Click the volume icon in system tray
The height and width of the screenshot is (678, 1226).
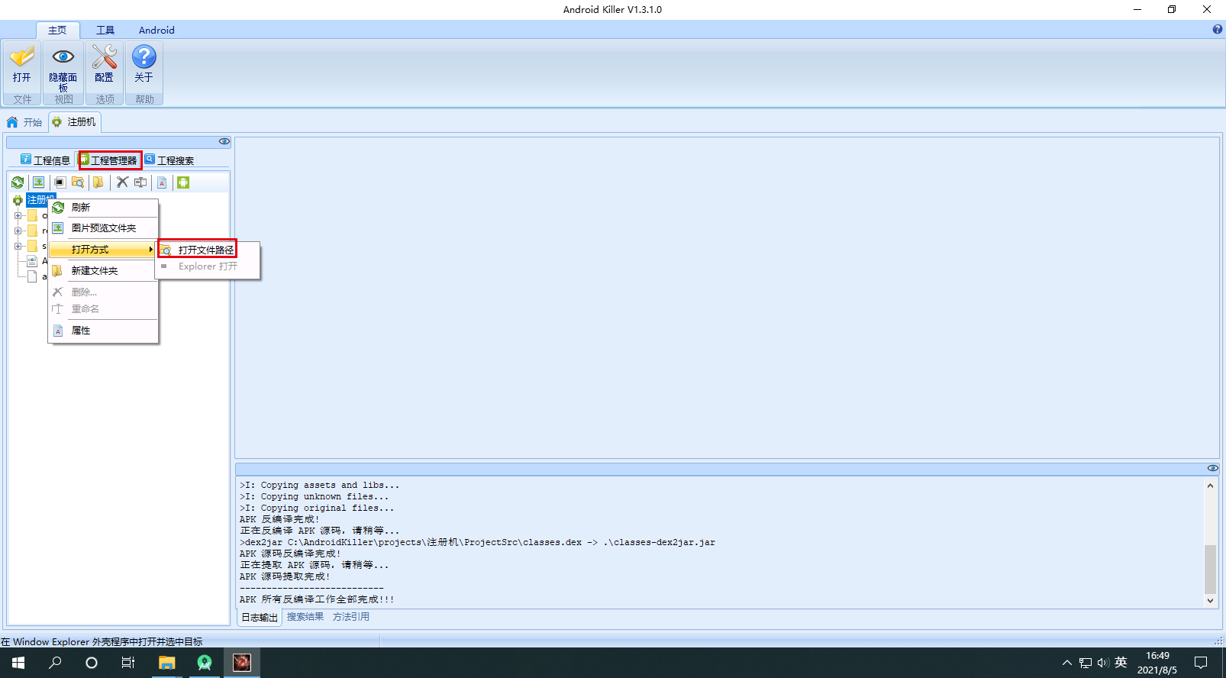pyautogui.click(x=1103, y=663)
